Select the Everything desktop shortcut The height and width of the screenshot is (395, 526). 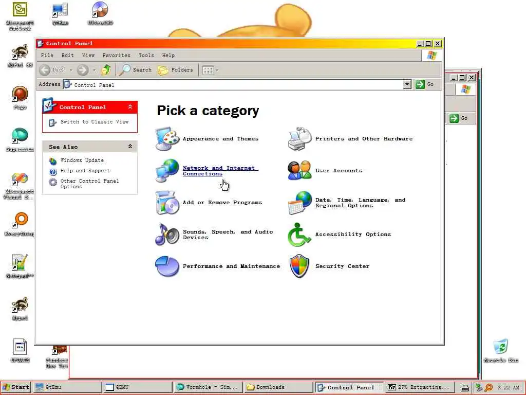(20, 224)
